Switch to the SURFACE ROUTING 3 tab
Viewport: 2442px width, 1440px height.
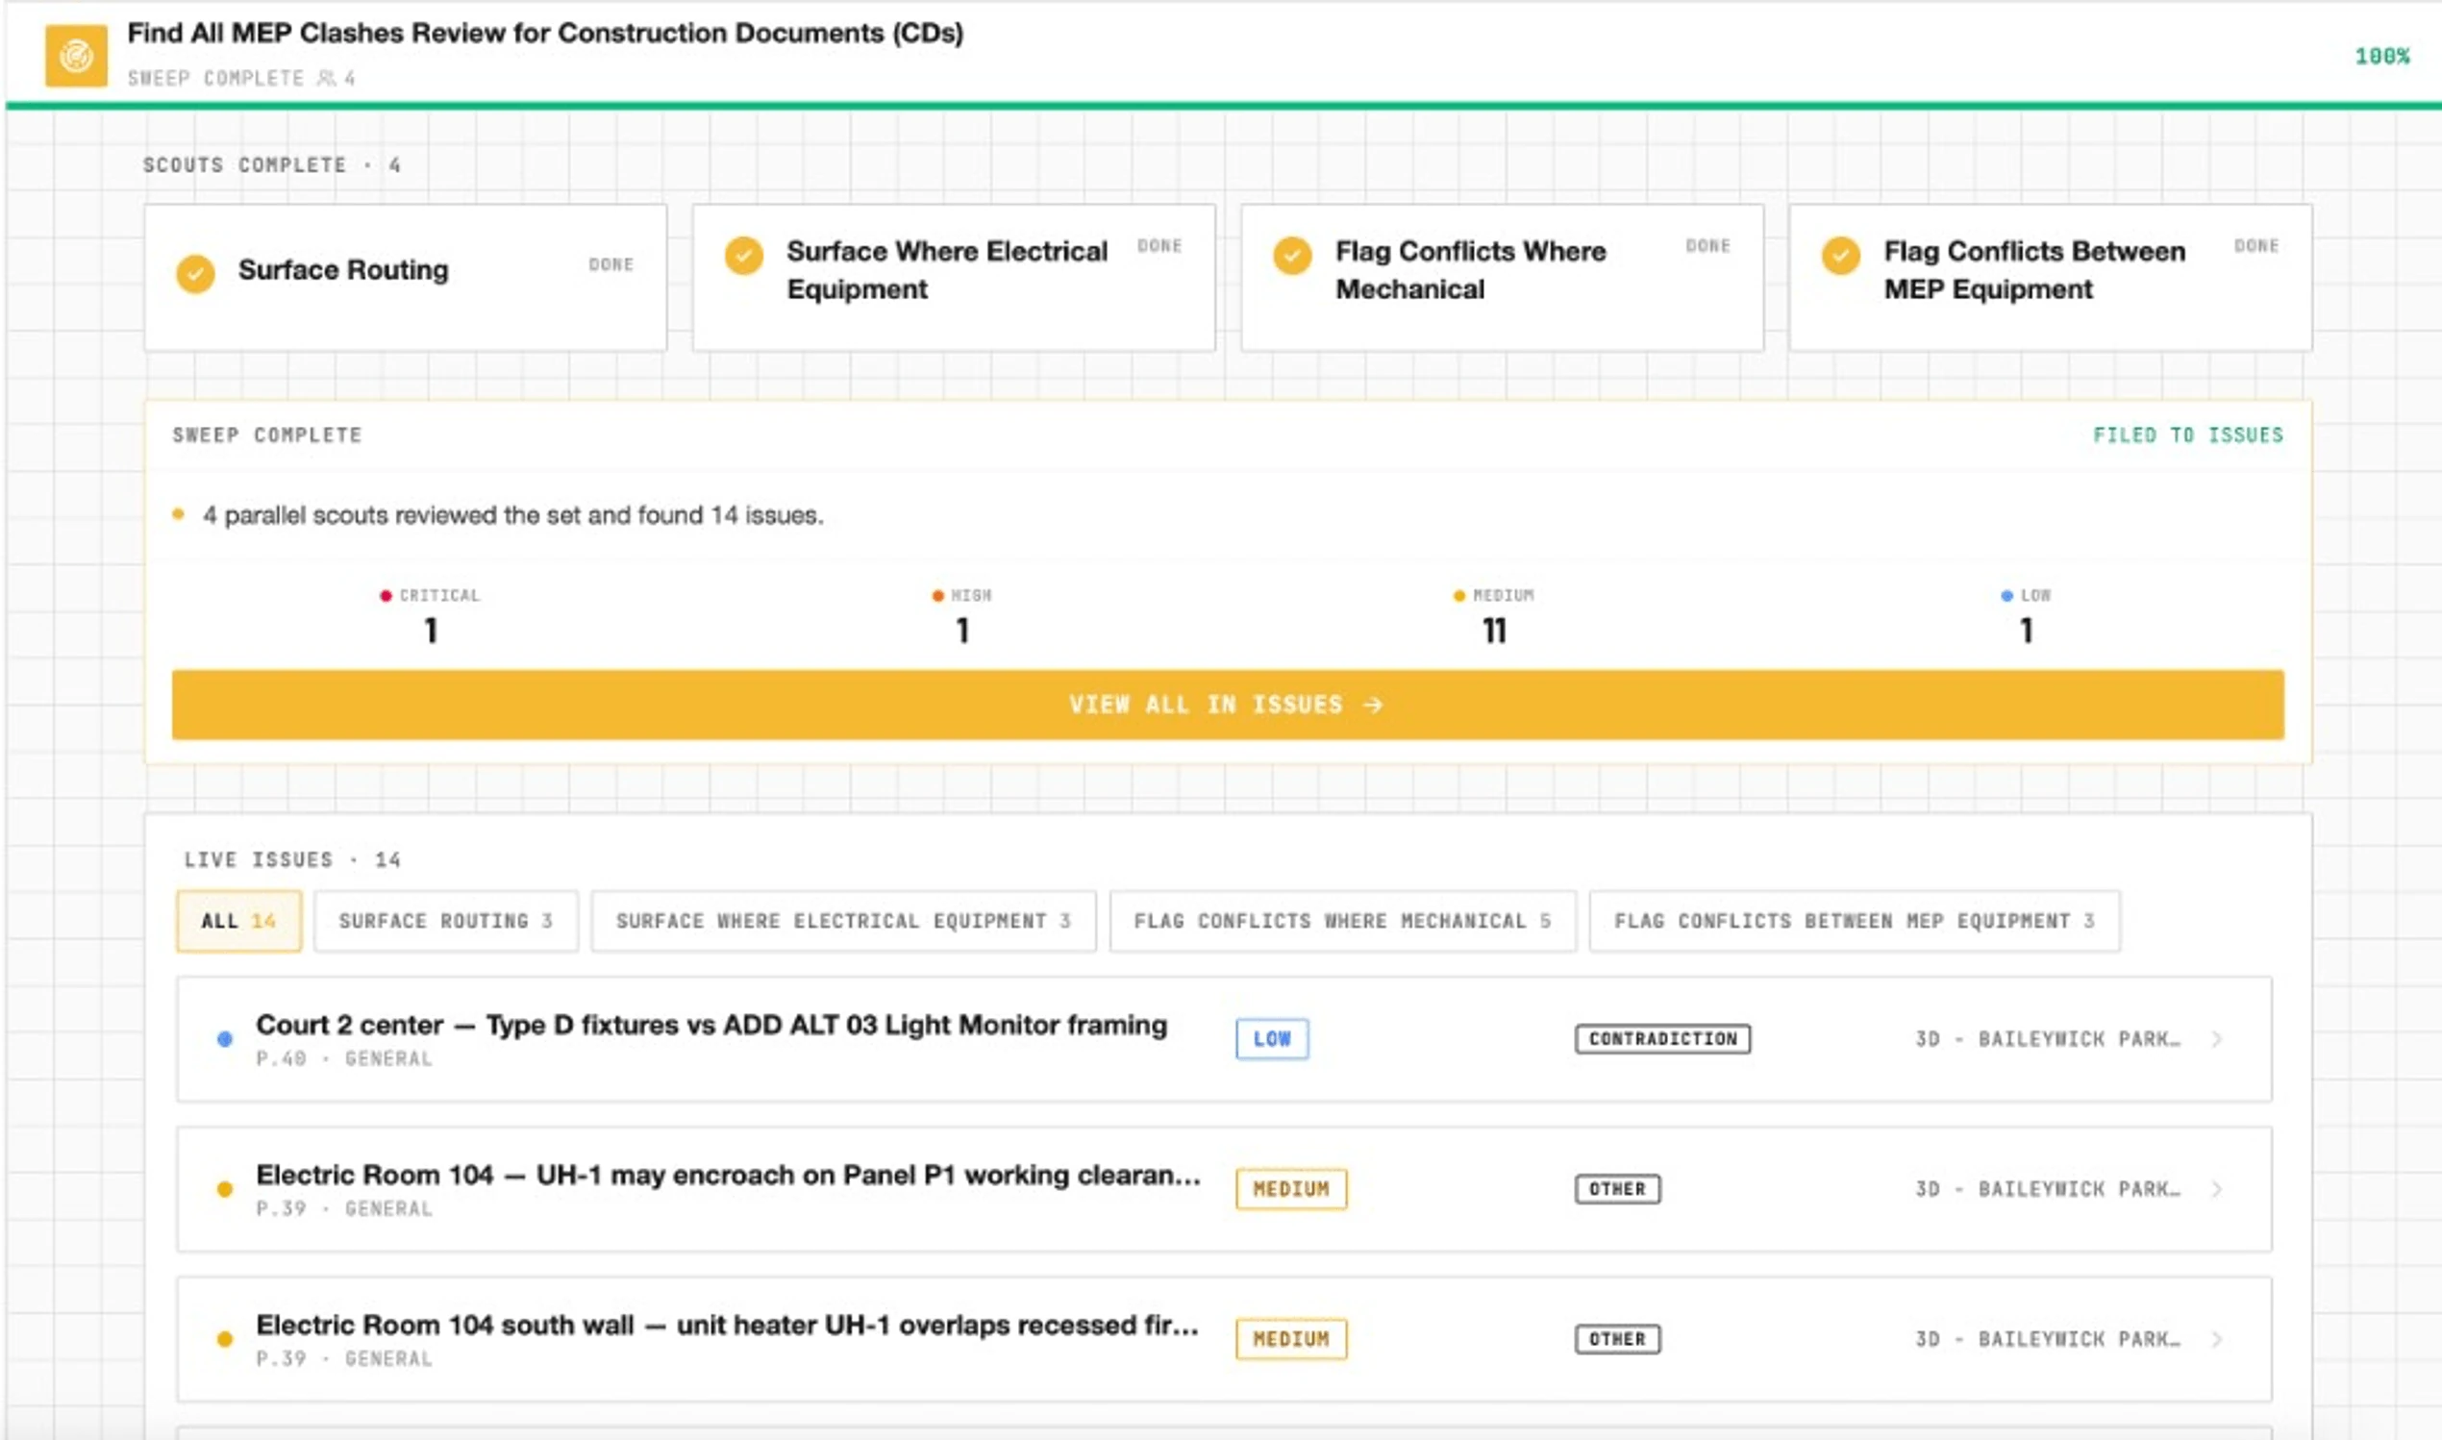(445, 921)
